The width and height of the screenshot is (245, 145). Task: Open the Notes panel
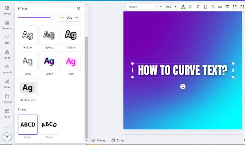(99, 140)
